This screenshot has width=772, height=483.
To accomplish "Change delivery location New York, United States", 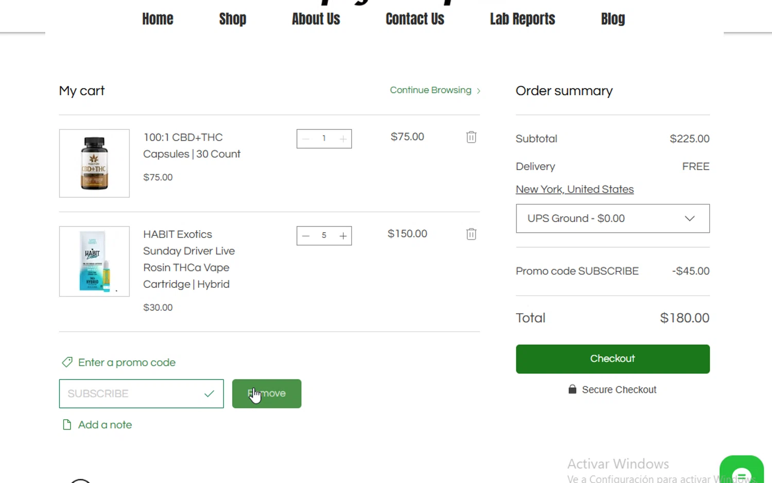I will 574,189.
